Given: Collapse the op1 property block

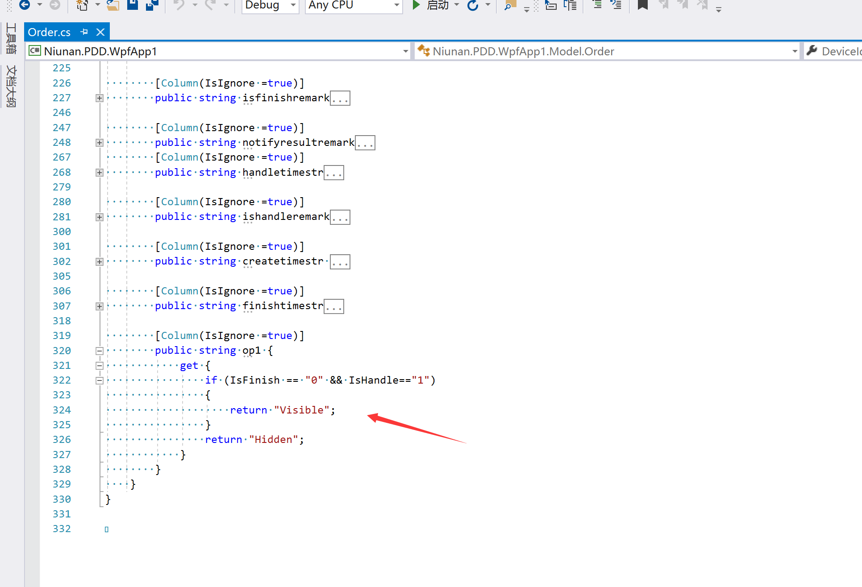Looking at the screenshot, I should point(100,351).
